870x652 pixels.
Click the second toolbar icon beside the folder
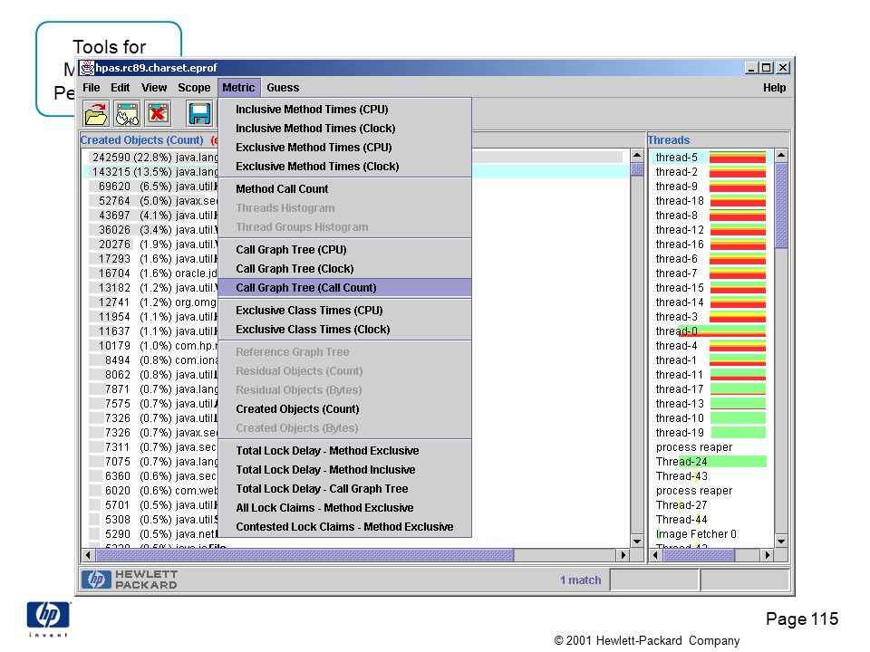click(127, 114)
